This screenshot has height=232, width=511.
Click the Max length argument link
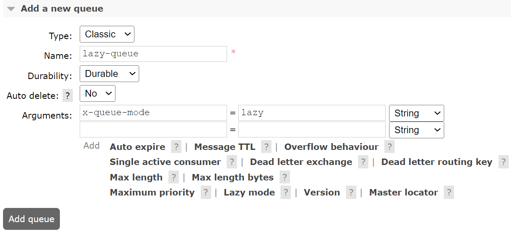click(136, 177)
